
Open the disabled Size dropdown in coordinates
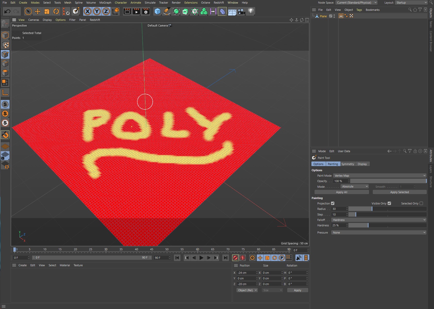pyautogui.click(x=273, y=290)
